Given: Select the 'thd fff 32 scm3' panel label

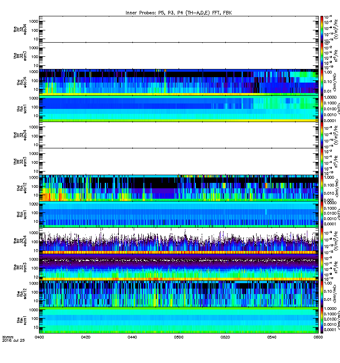Looking at the screenshot, I should 20,162.
